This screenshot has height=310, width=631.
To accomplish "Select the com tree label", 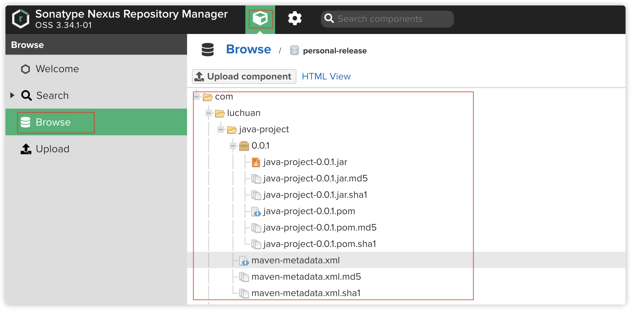I will [224, 96].
